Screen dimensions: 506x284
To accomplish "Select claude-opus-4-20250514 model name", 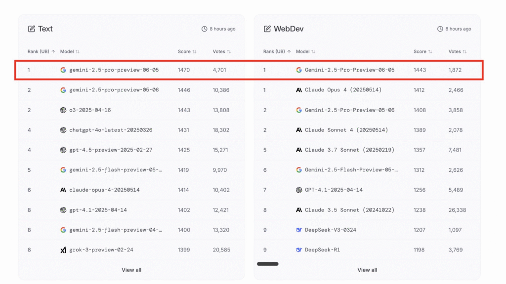I will tap(104, 190).
